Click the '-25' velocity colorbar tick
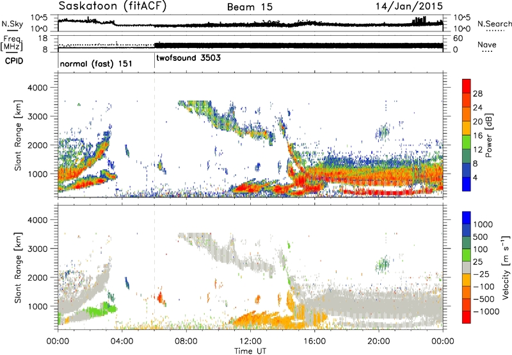This screenshot has width=512, height=355. [481, 274]
